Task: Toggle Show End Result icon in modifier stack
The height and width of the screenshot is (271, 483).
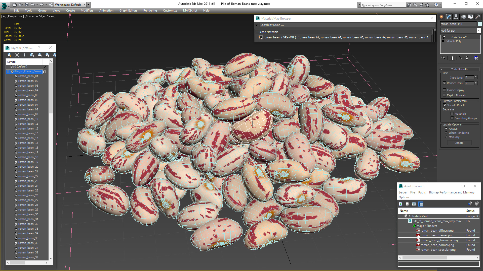Action: pyautogui.click(x=452, y=58)
